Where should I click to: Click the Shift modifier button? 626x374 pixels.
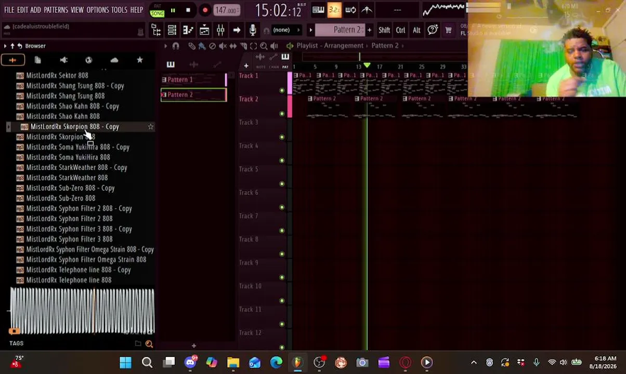tap(384, 30)
